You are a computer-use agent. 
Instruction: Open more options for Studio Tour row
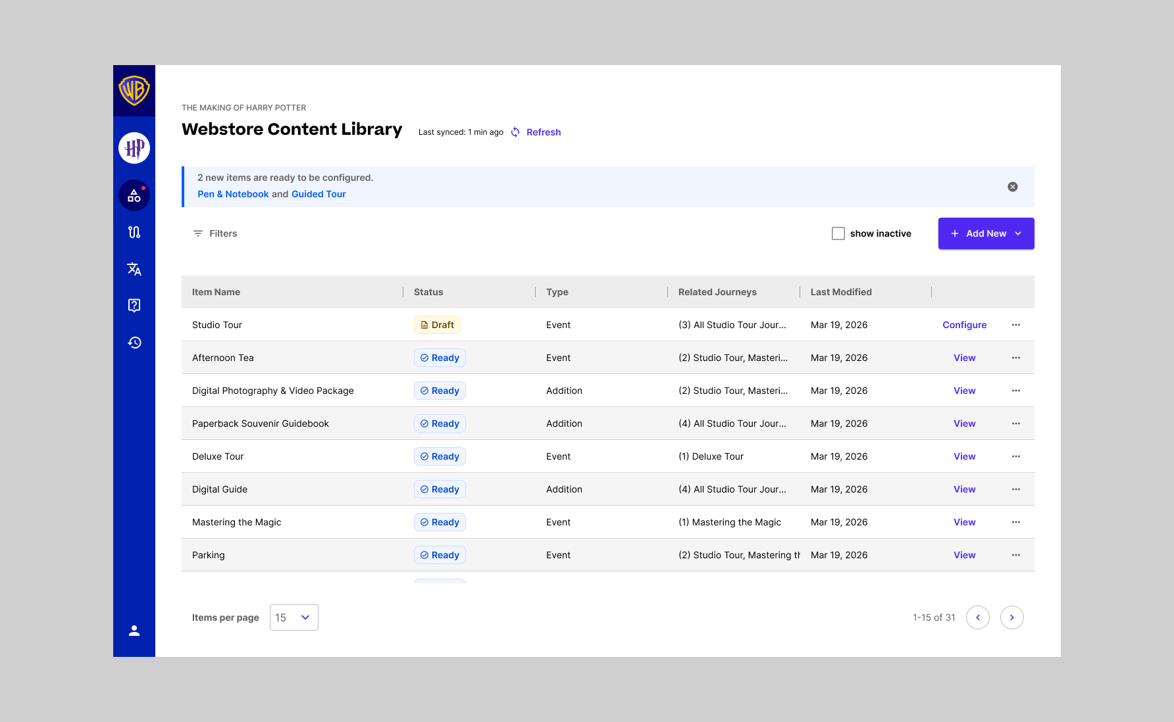[1016, 325]
